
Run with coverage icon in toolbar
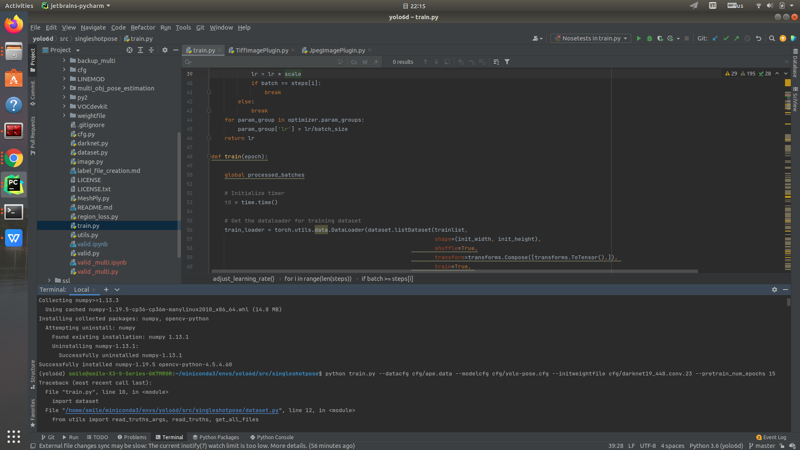pos(660,38)
